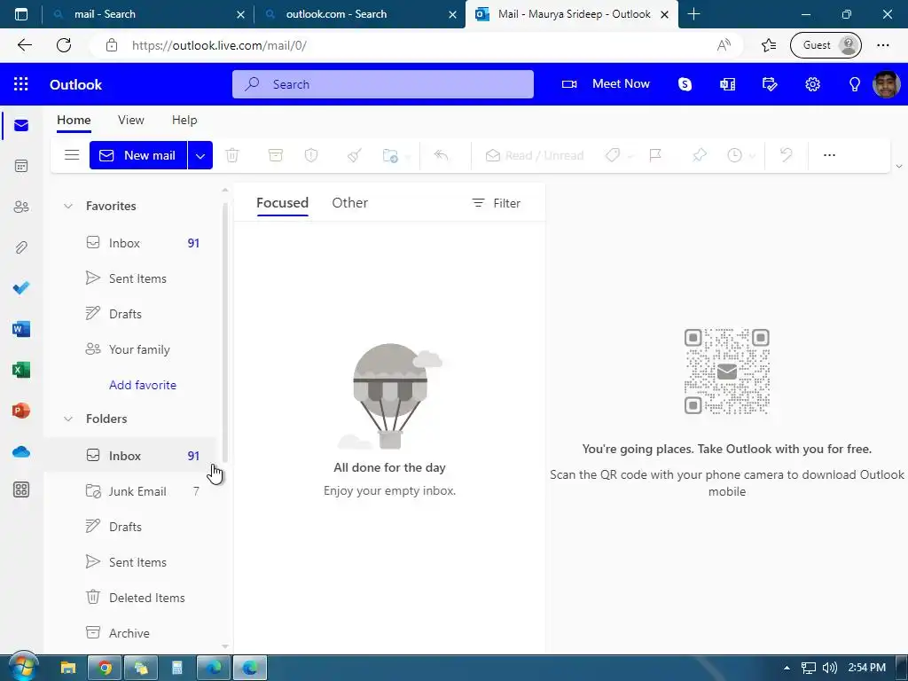Click the Categorize tag icon in toolbar

tap(613, 155)
